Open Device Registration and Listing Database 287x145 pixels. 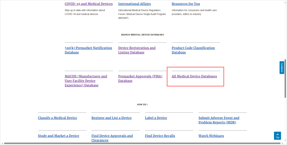click(137, 50)
